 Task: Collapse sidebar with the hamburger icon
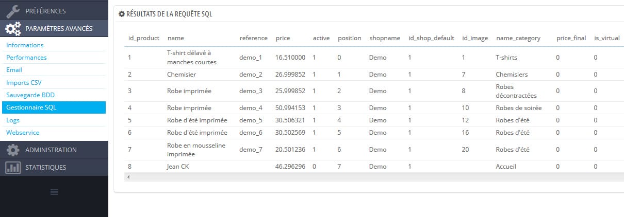click(x=54, y=192)
